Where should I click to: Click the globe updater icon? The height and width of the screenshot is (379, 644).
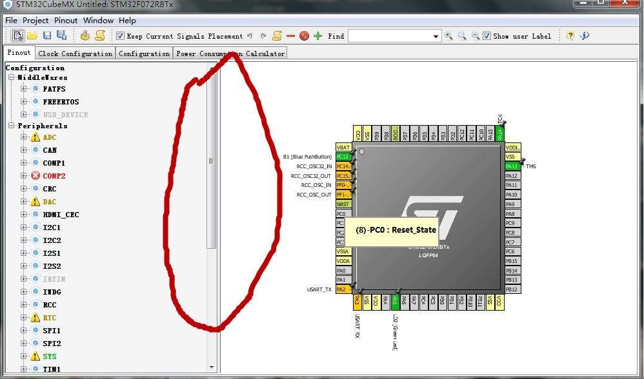tap(585, 35)
